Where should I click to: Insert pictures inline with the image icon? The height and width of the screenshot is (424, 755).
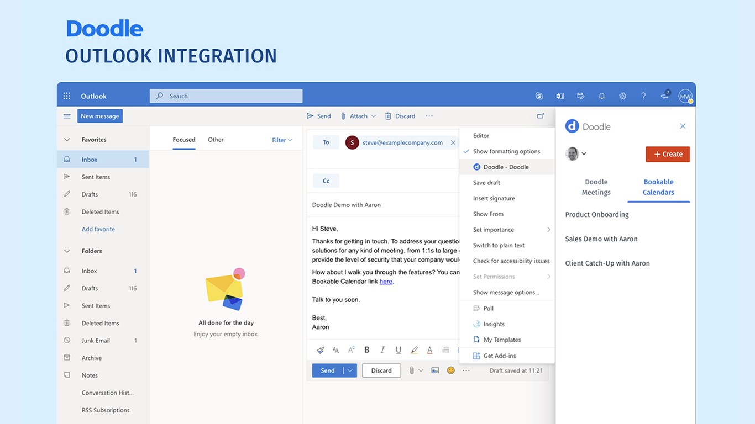coord(435,370)
